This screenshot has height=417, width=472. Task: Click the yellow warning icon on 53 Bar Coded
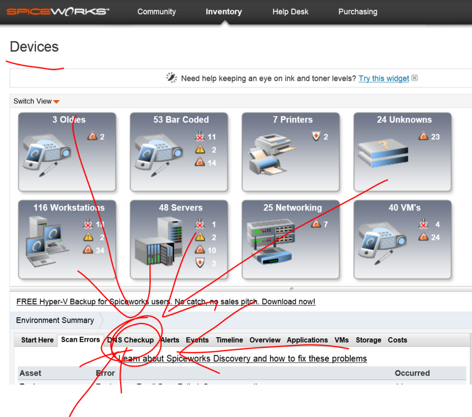pos(199,150)
